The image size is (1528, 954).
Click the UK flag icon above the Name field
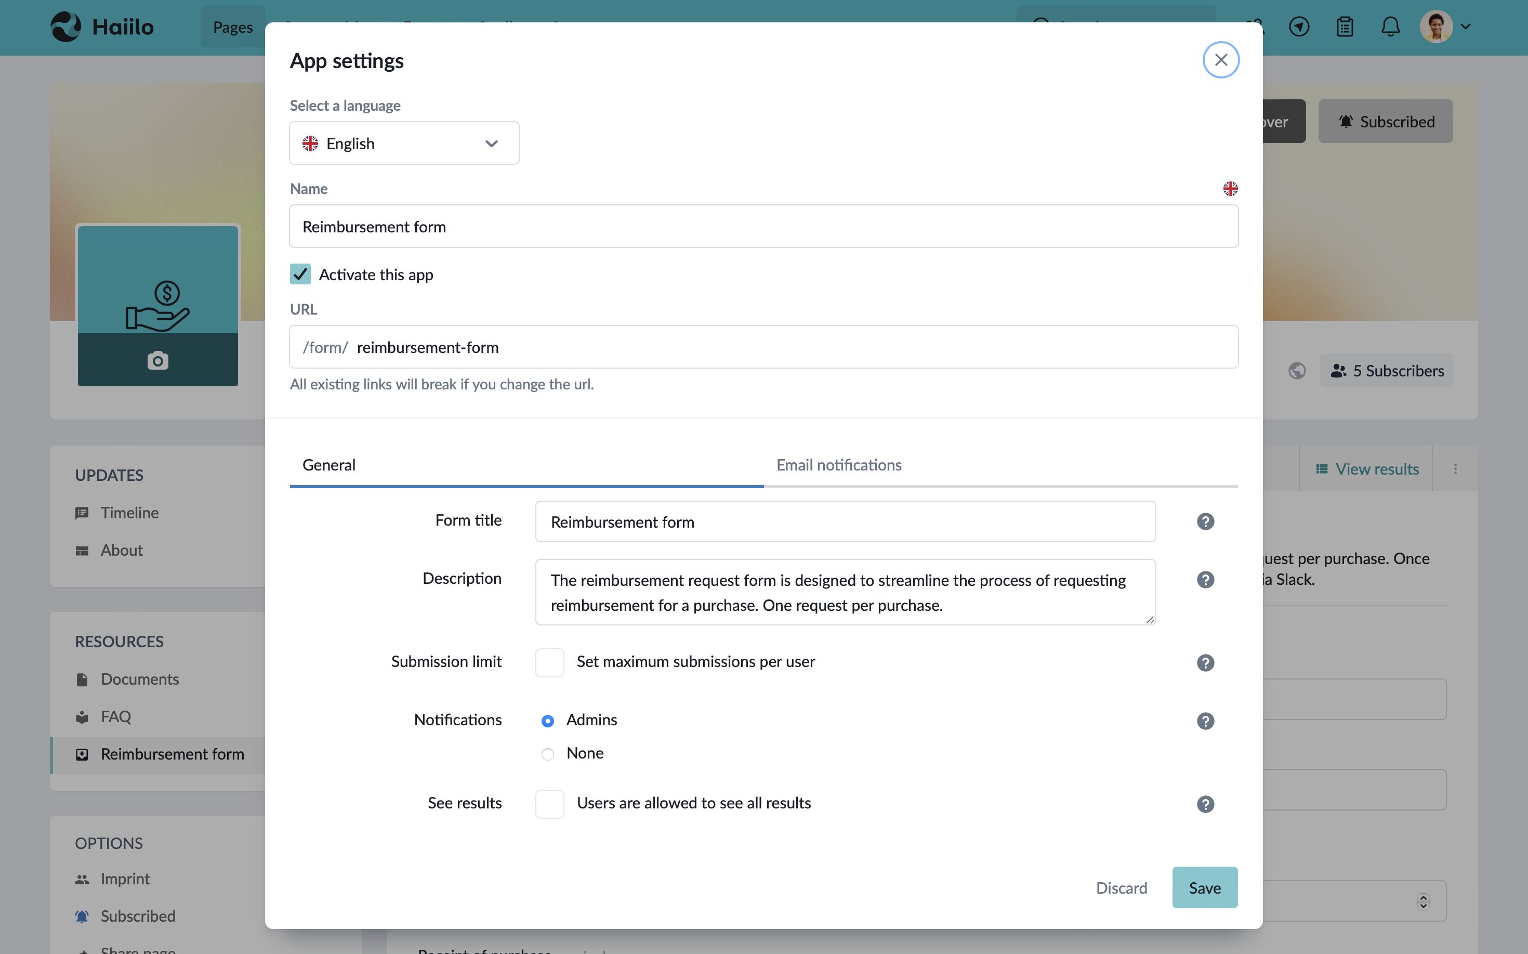pyautogui.click(x=1230, y=188)
